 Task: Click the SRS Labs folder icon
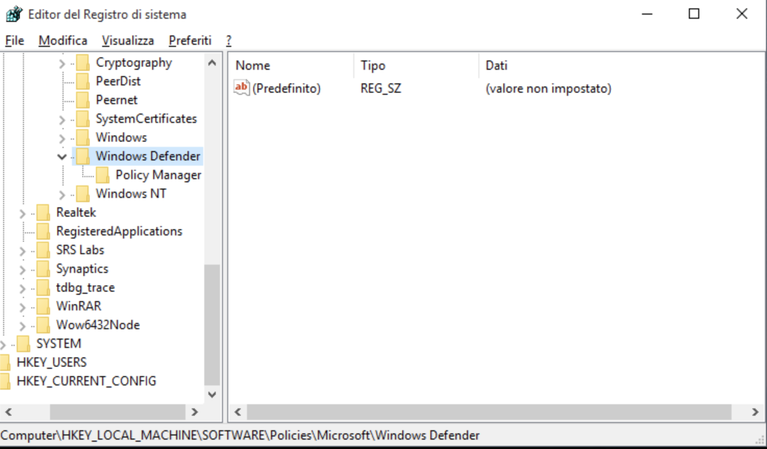click(43, 251)
